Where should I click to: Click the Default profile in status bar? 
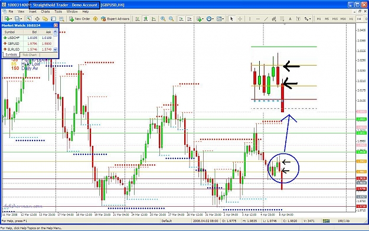tap(166, 221)
